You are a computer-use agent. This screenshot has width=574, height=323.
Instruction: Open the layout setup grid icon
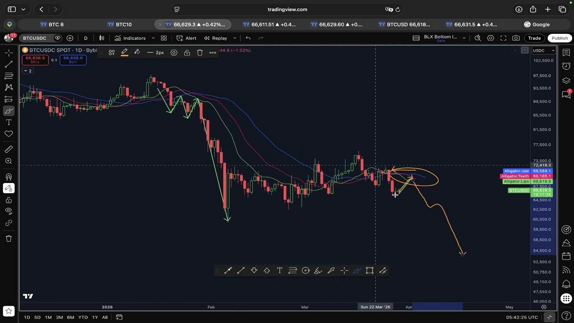point(164,38)
